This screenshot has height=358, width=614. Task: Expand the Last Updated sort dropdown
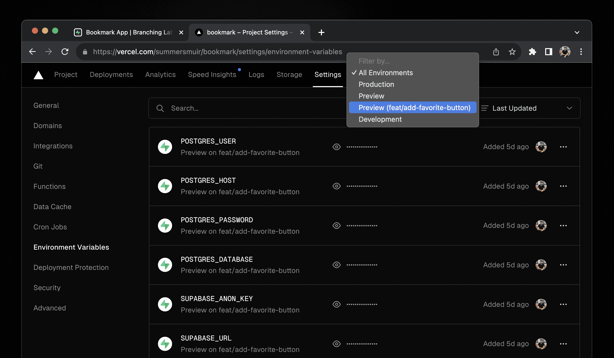click(x=569, y=108)
